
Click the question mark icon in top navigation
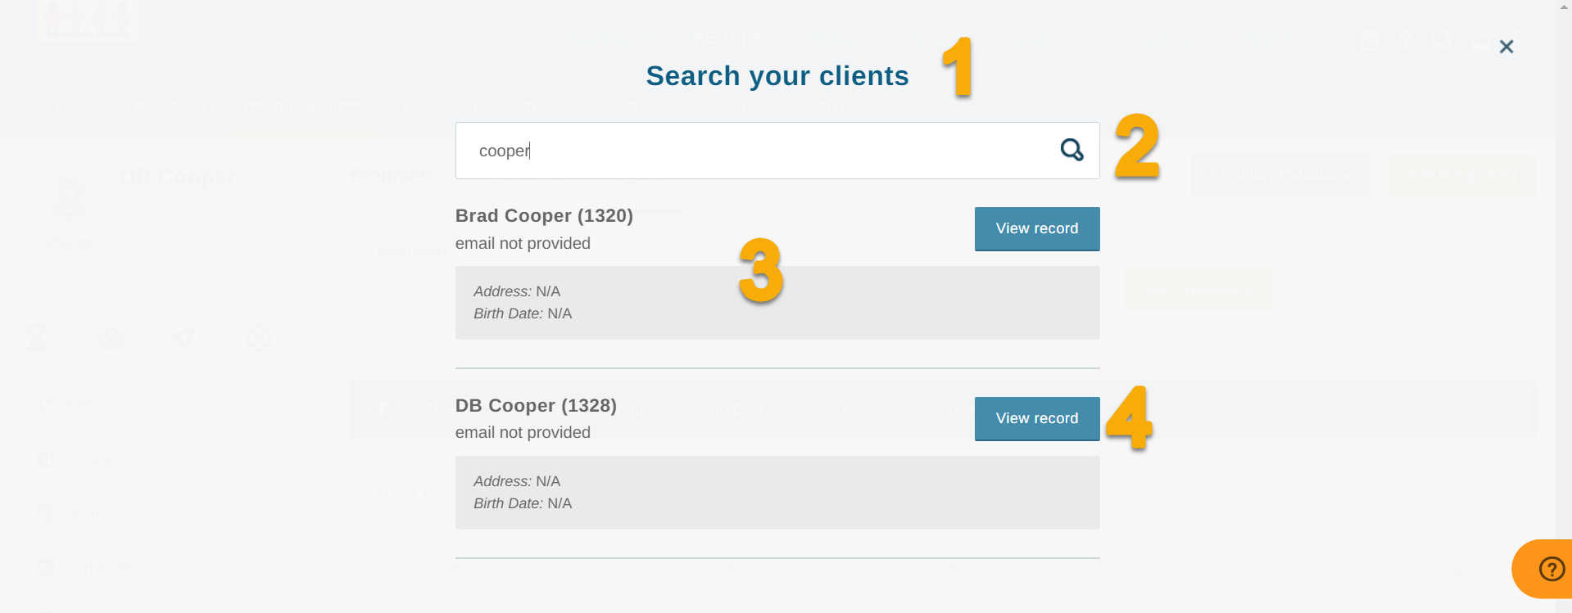[x=1406, y=39]
